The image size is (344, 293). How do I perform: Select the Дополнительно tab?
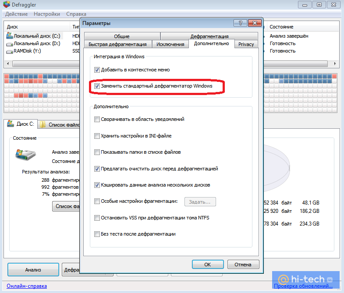212,43
